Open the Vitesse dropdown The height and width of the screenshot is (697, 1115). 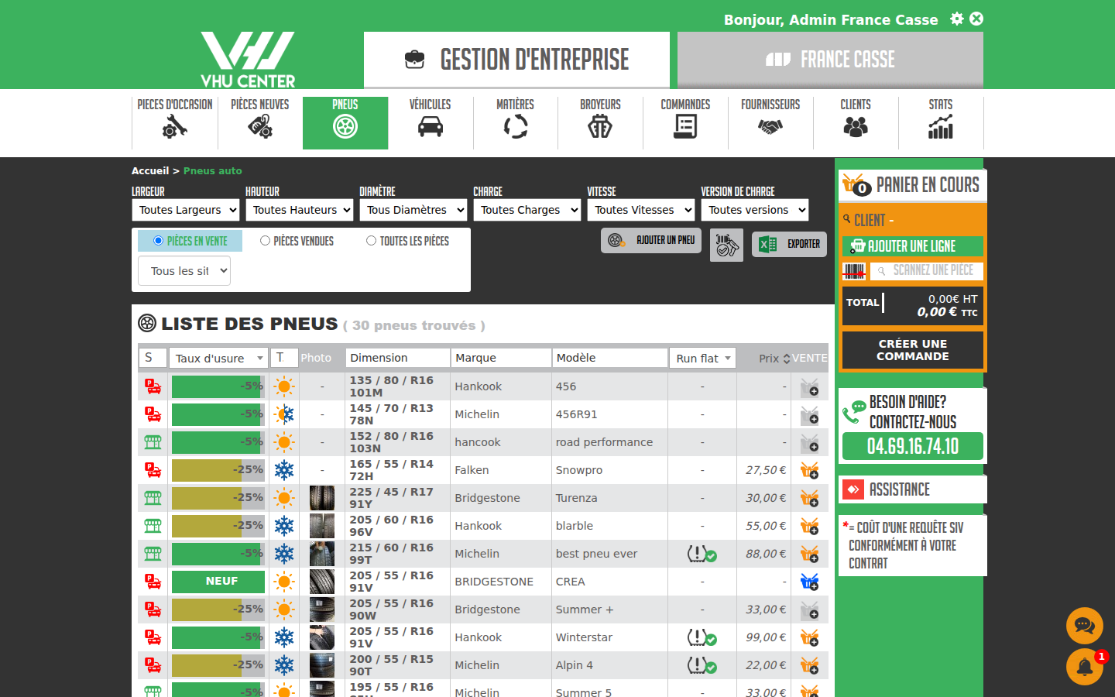tap(640, 210)
